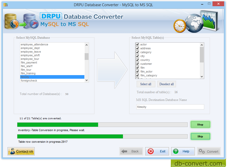
Task: Click the table row conversion progress bar
Action: (x=102, y=136)
